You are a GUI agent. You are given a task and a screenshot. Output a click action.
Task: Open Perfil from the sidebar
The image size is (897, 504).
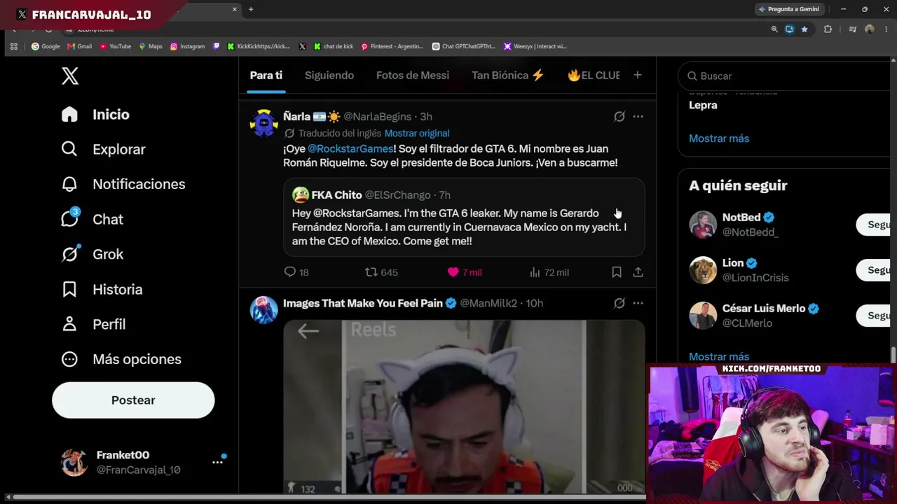tap(93, 324)
